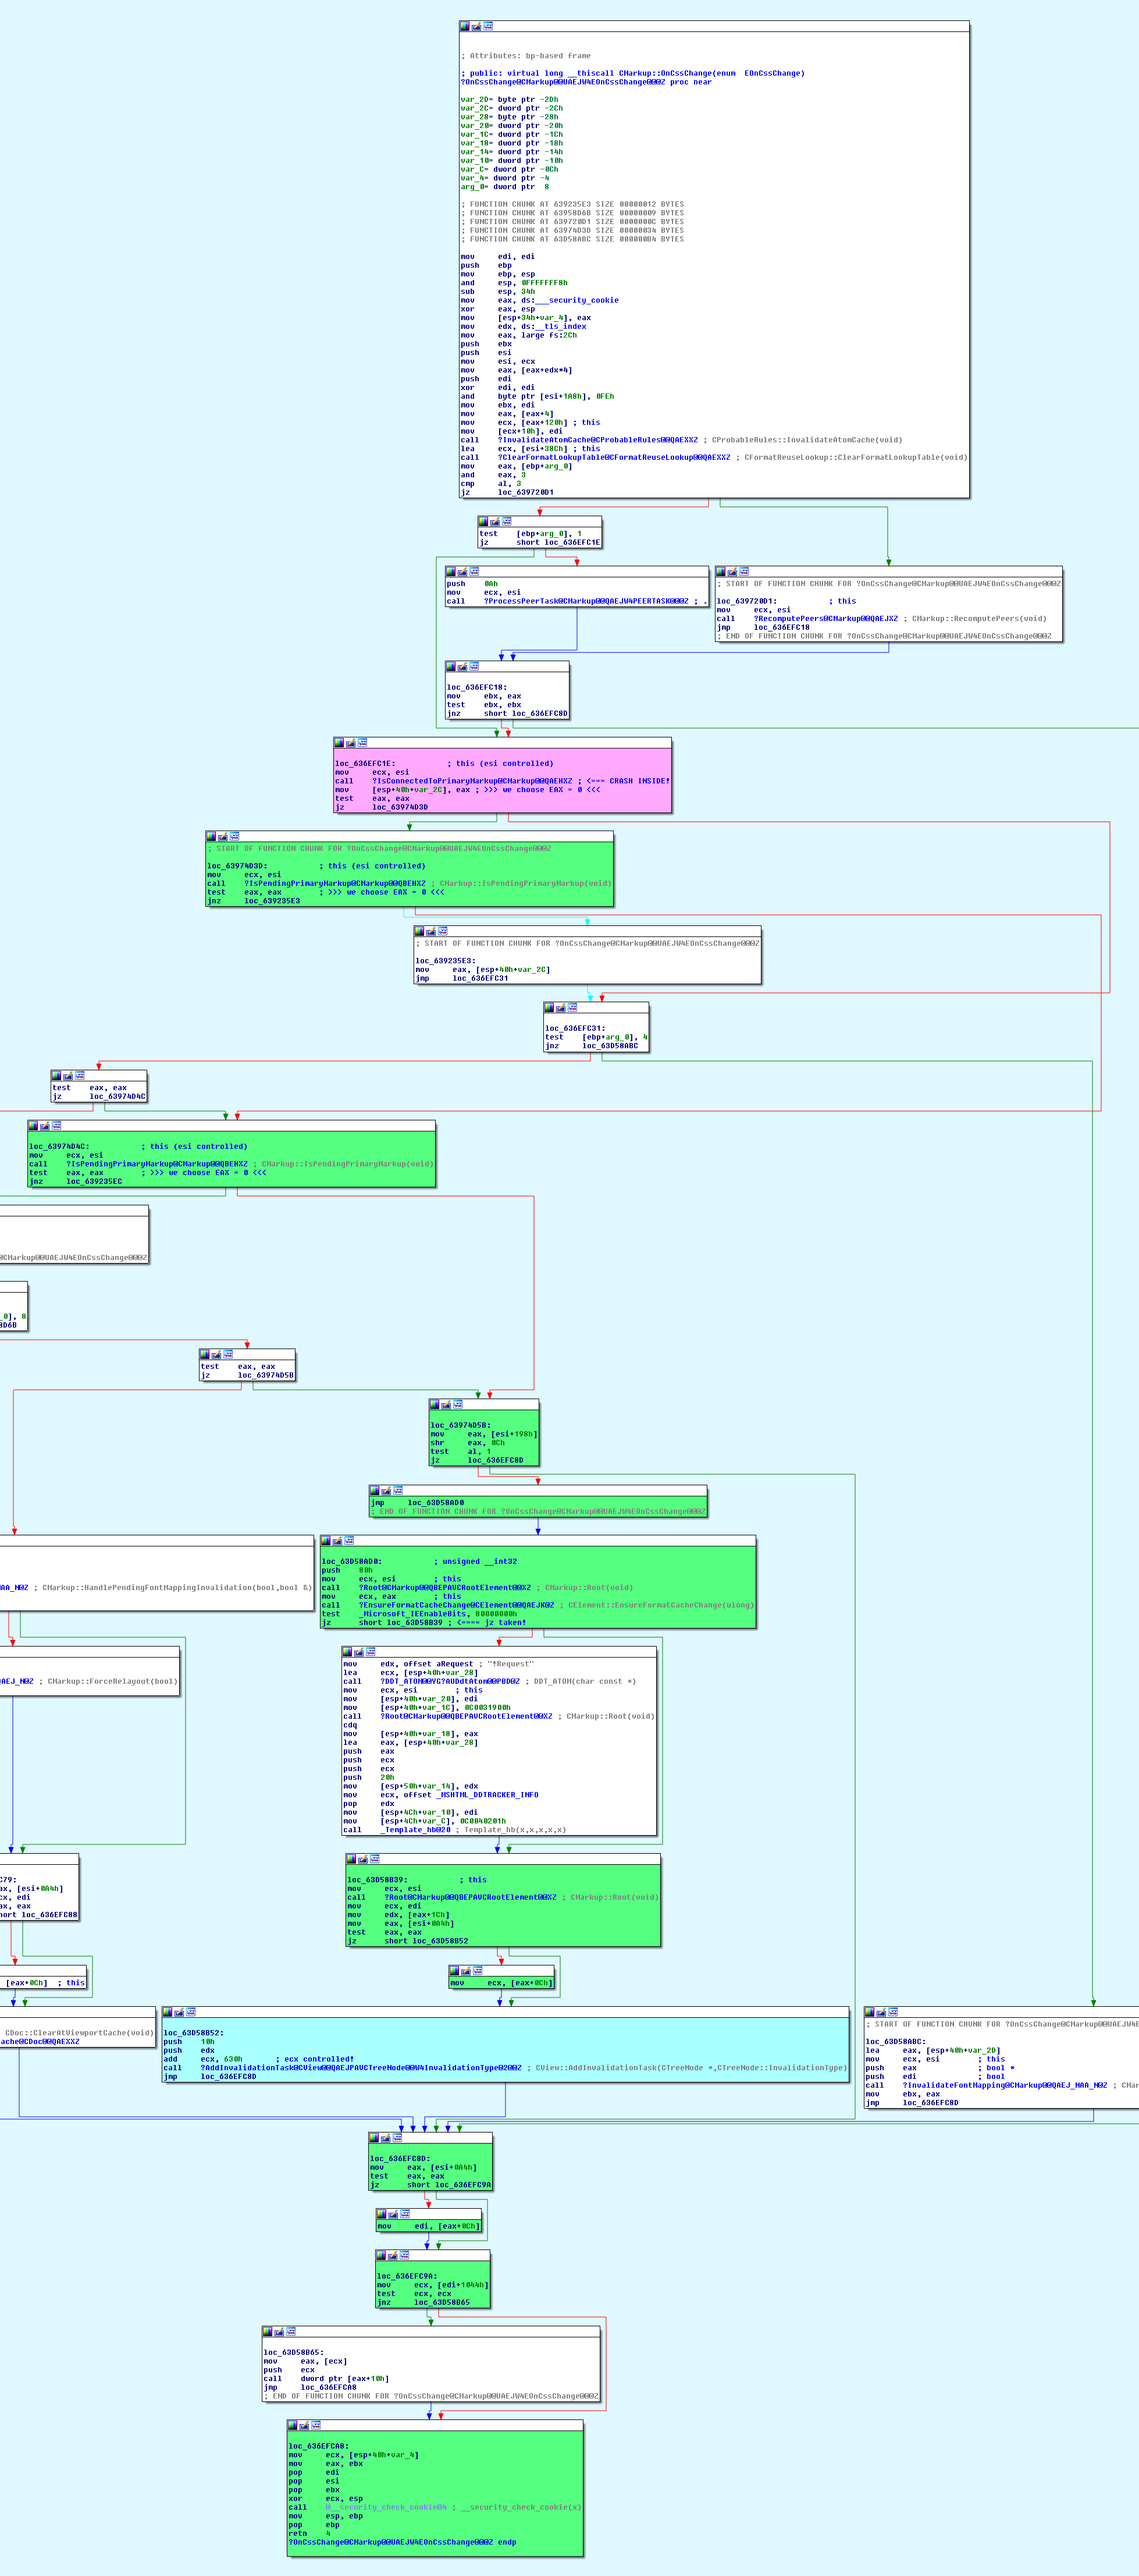Click the '_Template_hh@20' call line
Image resolution: width=1139 pixels, height=2576 pixels.
tap(454, 1830)
